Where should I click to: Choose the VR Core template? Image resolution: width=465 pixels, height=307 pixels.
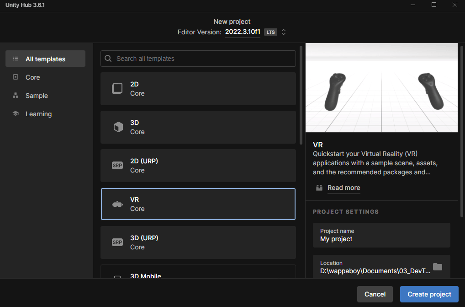198,204
